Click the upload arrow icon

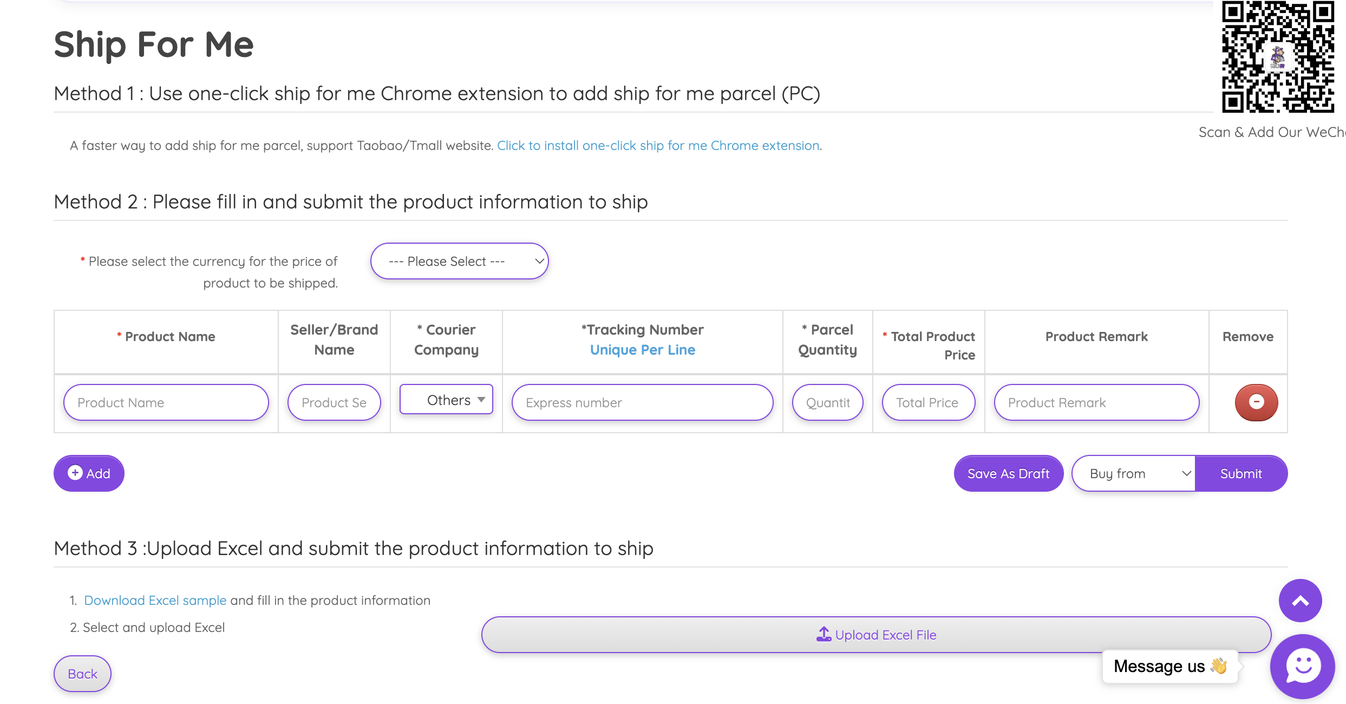824,634
